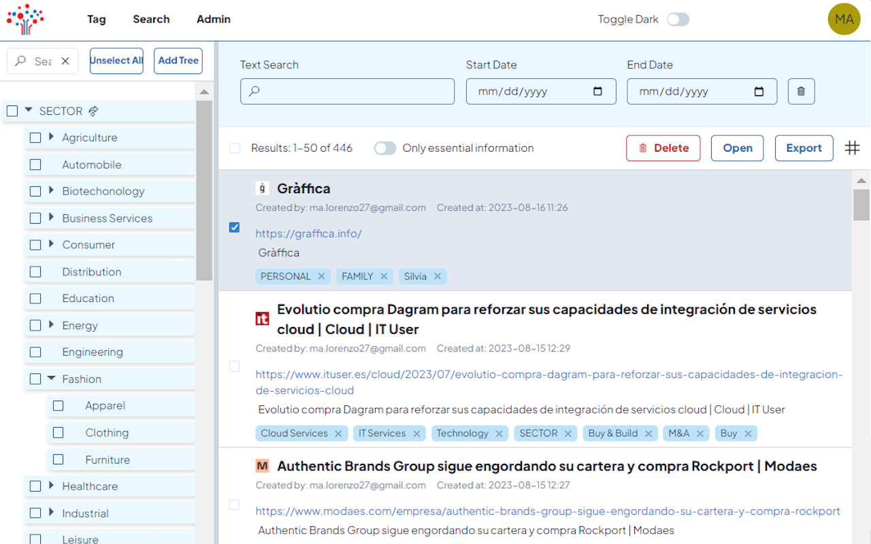Click the Gràffica favicon

click(x=262, y=188)
